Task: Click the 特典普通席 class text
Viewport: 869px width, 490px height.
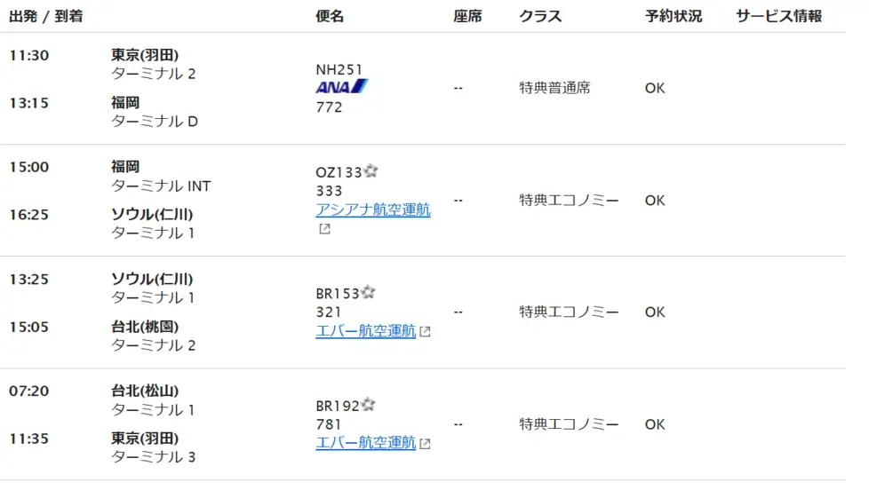Action: [x=554, y=88]
